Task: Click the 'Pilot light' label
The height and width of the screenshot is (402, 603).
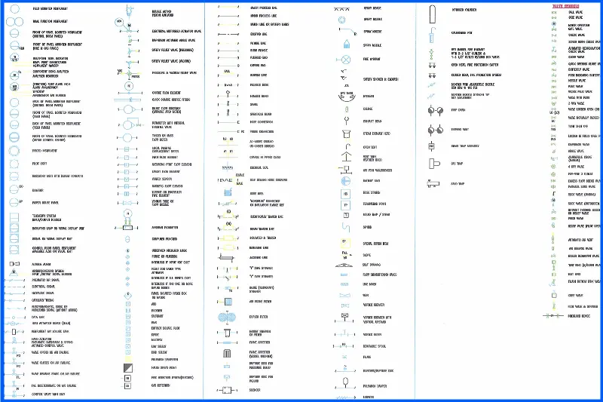Action: (x=39, y=164)
